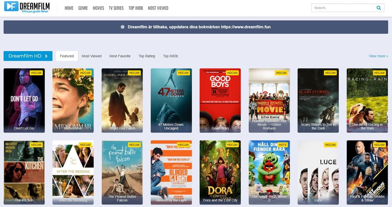Open the Luce movie poster
Image resolution: width=392 pixels, height=207 pixels.
click(x=318, y=173)
